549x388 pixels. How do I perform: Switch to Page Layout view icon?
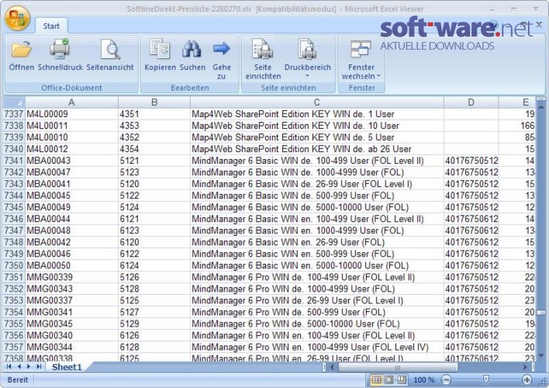pyautogui.click(x=389, y=379)
